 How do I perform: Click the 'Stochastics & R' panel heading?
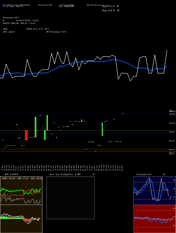click(144, 174)
